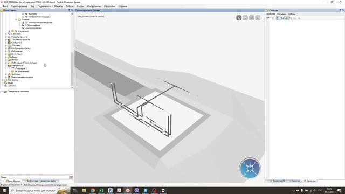The width and height of the screenshot is (345, 194).
Task: Click the Представления модели icon
Action: pos(9,77)
